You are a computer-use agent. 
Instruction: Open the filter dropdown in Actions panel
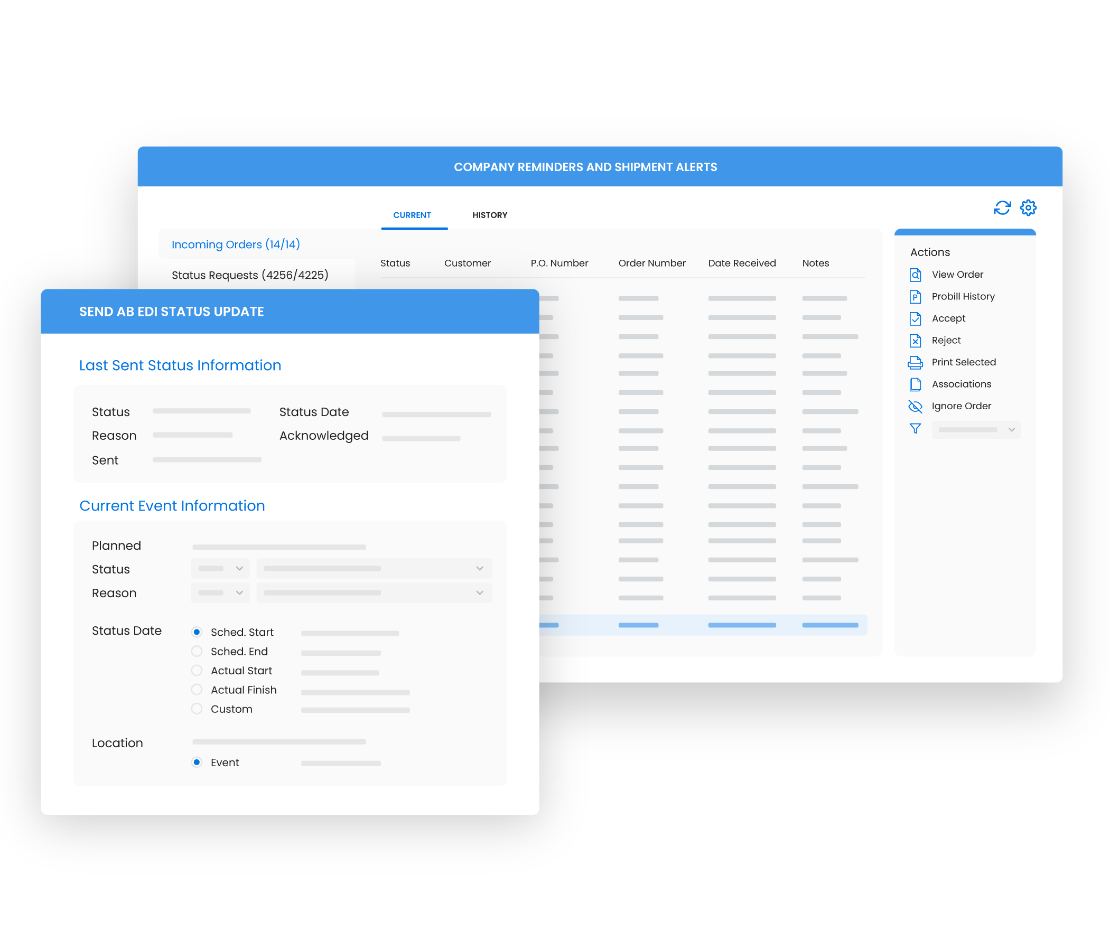click(975, 429)
